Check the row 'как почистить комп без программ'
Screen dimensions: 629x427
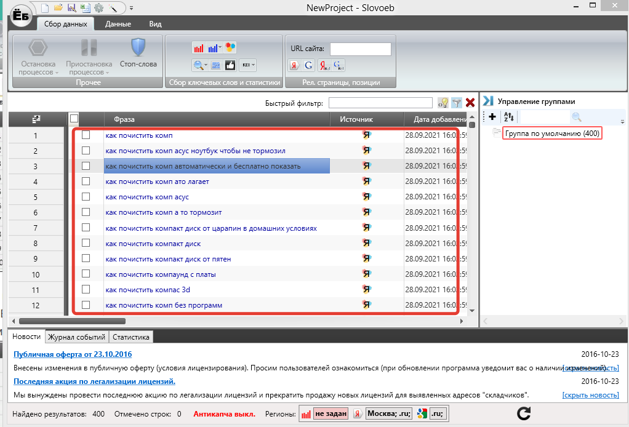pos(86,305)
